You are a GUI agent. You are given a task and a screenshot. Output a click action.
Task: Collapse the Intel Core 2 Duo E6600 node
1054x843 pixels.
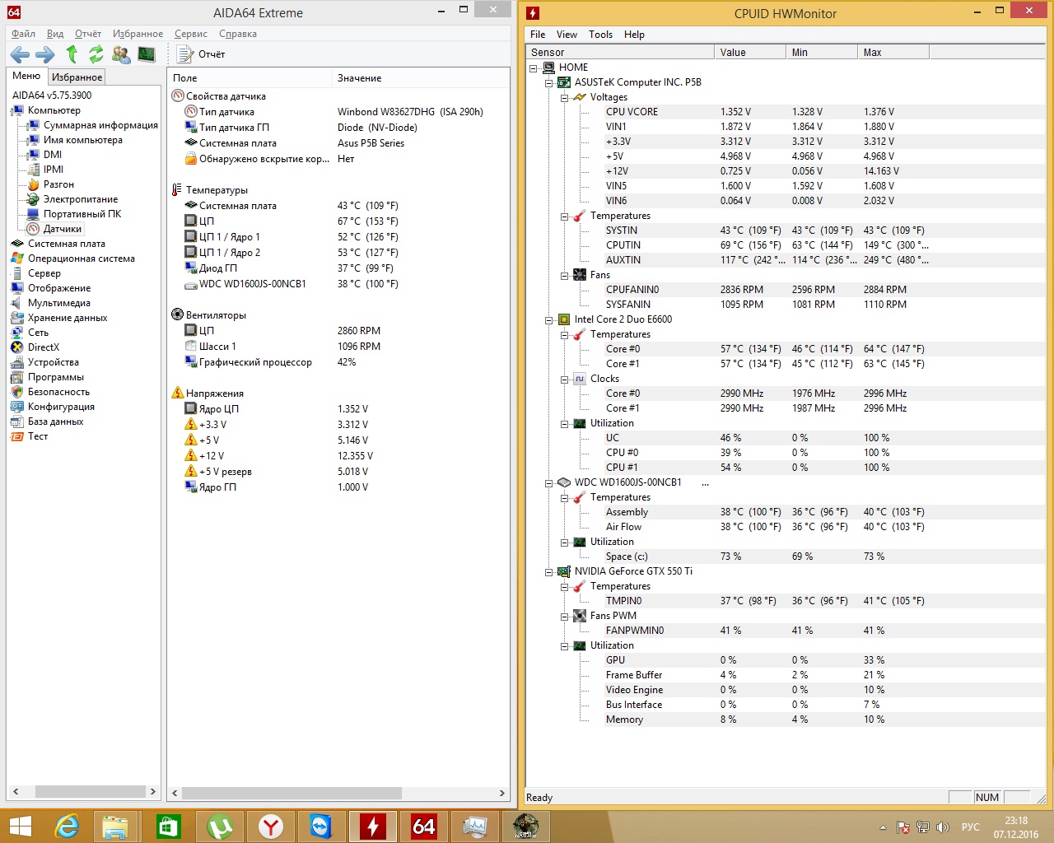point(549,319)
